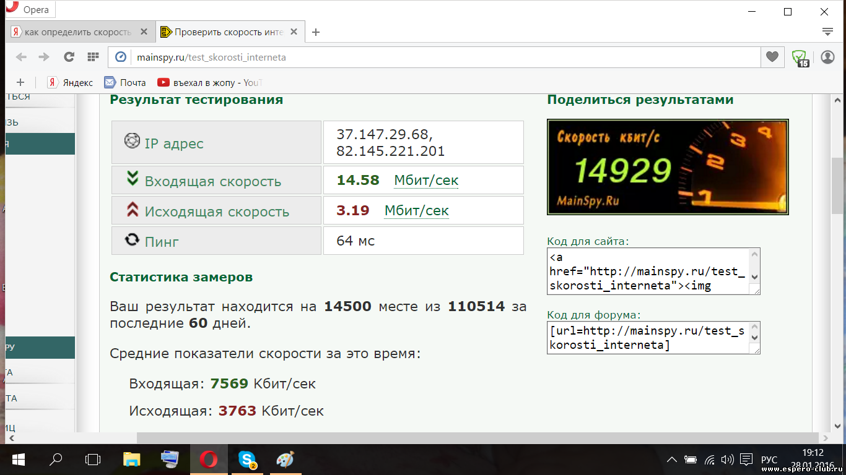Click the battery tray icon
This screenshot has height=475, width=846.
pyautogui.click(x=691, y=460)
